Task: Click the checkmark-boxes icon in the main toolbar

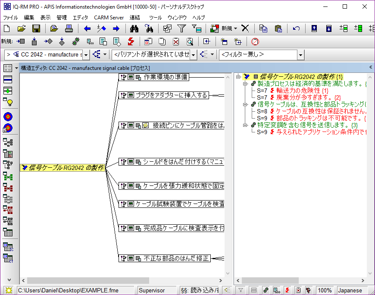Action: (x=167, y=28)
